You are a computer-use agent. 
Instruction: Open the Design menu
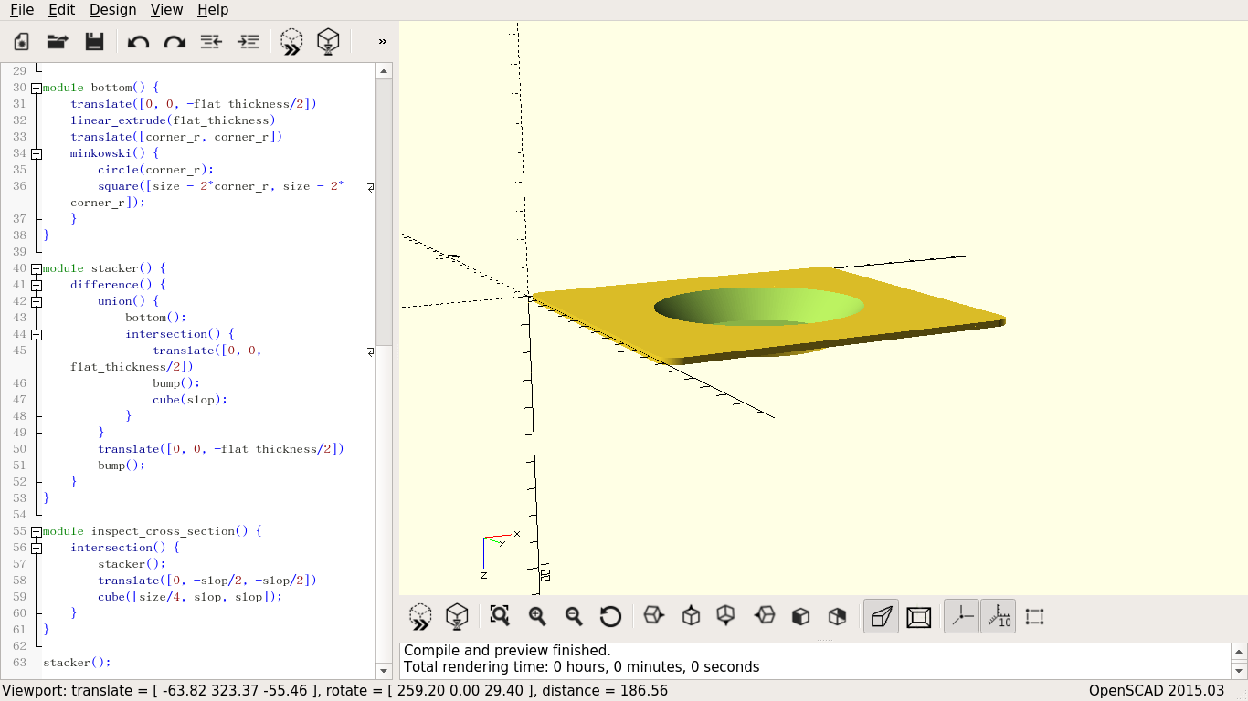113,10
